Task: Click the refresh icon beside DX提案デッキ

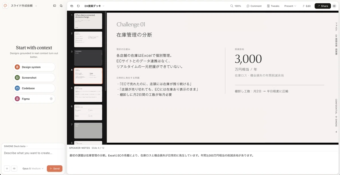Action: (78, 6)
